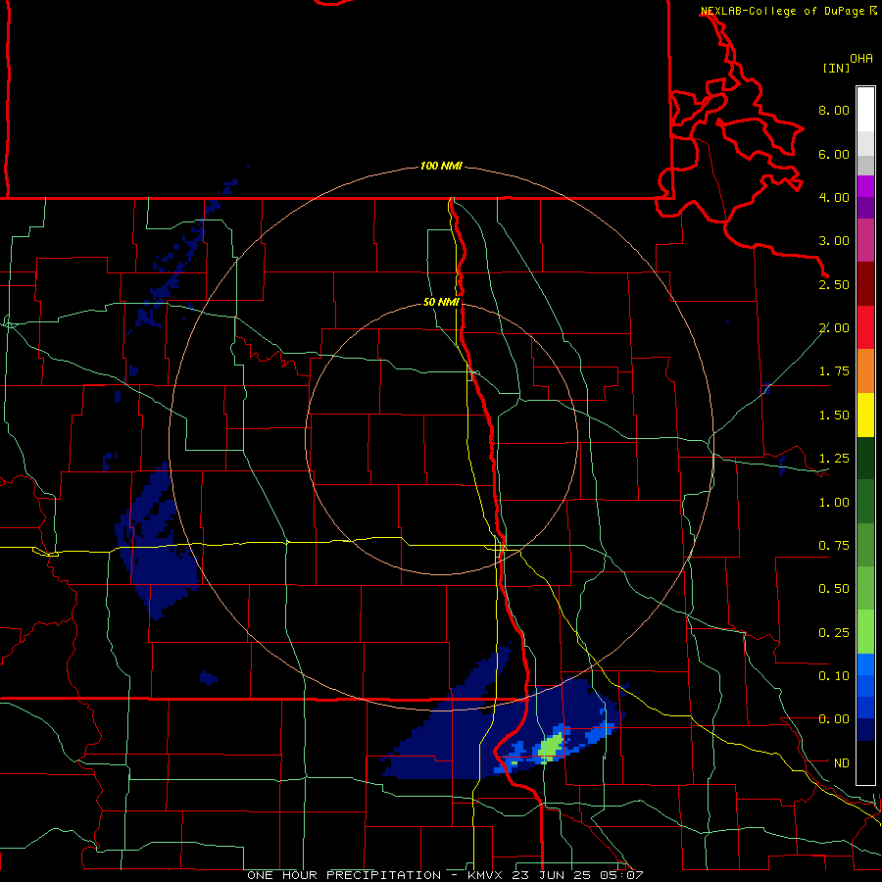Click the 0.50 legend value
This screenshot has width=882, height=882.
(834, 589)
